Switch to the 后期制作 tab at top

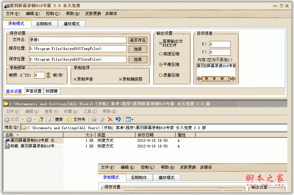click(44, 24)
